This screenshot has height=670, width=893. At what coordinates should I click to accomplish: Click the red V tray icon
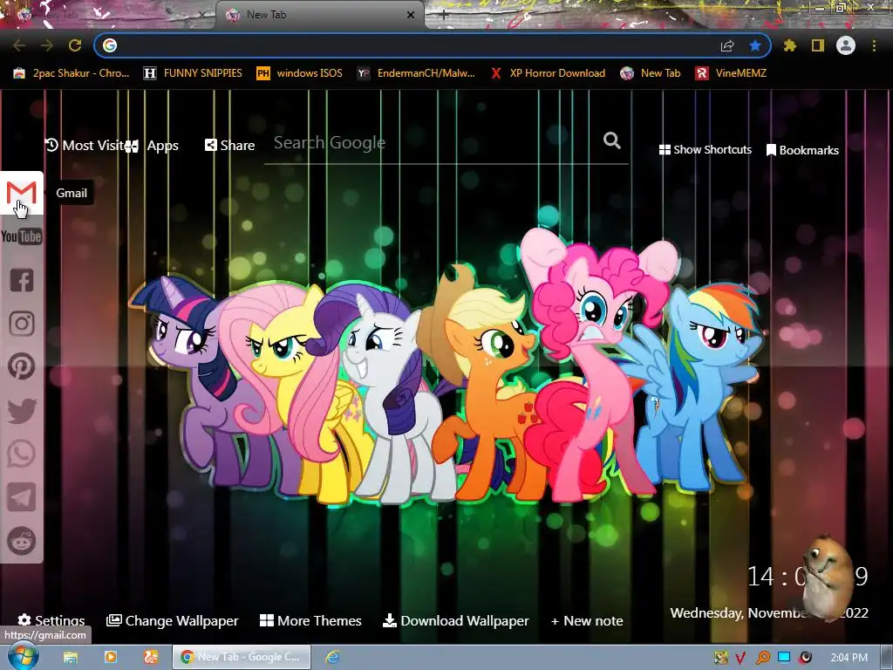tap(740, 658)
